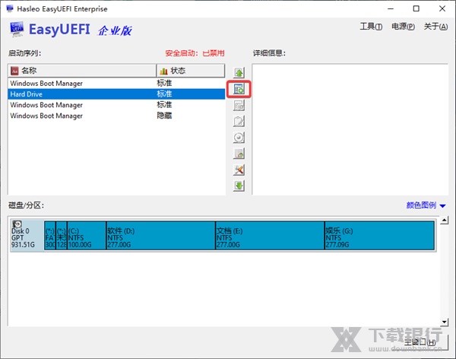456x359 pixels.
Task: Click the Disk 0 drive icon
Action: point(17,224)
